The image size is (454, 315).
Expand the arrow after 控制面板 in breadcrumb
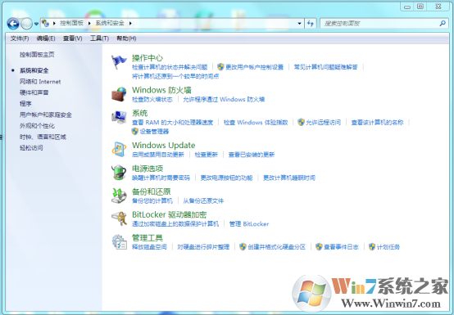89,23
